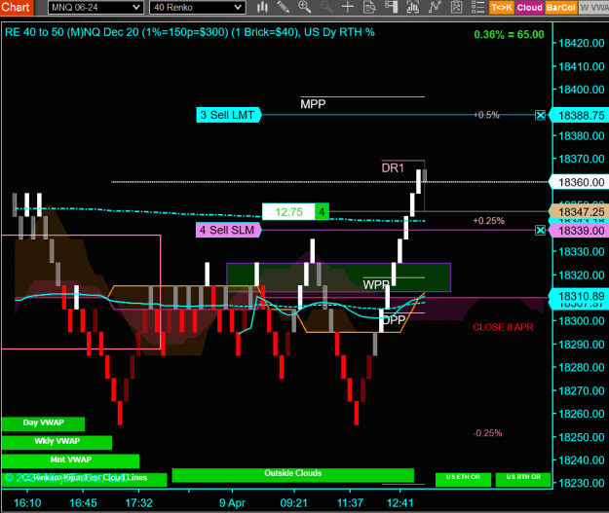609x513 pixels.
Task: Click the 12:41 time axis label
Action: pyautogui.click(x=400, y=503)
